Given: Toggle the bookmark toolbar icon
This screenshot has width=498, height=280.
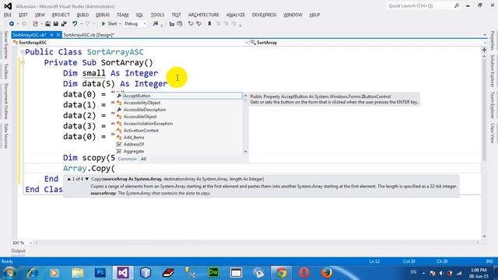Looking at the screenshot, I should pos(209,24).
